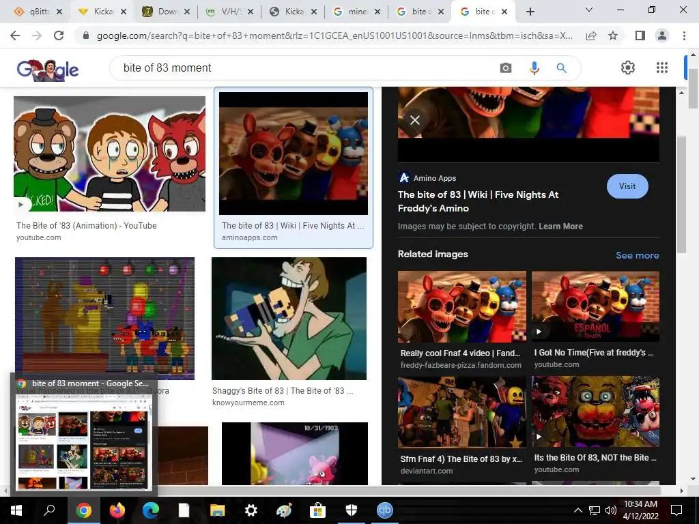Open the Windows Start menu

[x=16, y=510]
